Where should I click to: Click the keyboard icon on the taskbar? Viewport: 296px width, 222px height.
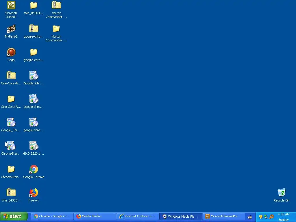pos(250,217)
